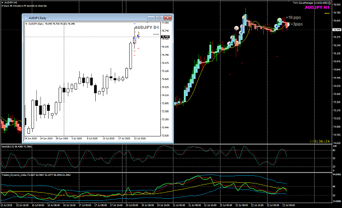Click the current price tag in Daily window
The width and height of the screenshot is (342, 208).
[x=165, y=37]
